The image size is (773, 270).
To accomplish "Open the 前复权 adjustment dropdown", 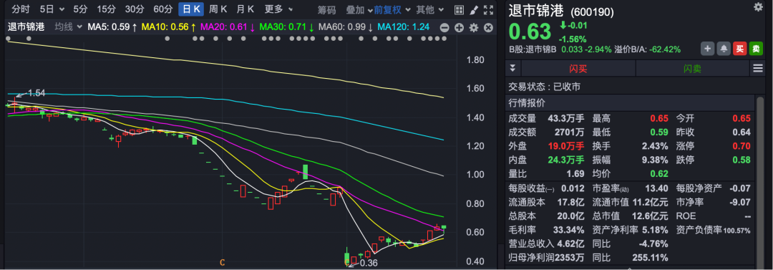I will click(x=392, y=9).
